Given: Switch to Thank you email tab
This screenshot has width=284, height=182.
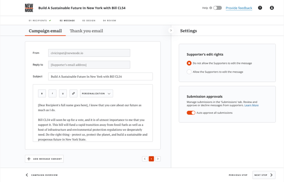Looking at the screenshot, I should [x=86, y=31].
